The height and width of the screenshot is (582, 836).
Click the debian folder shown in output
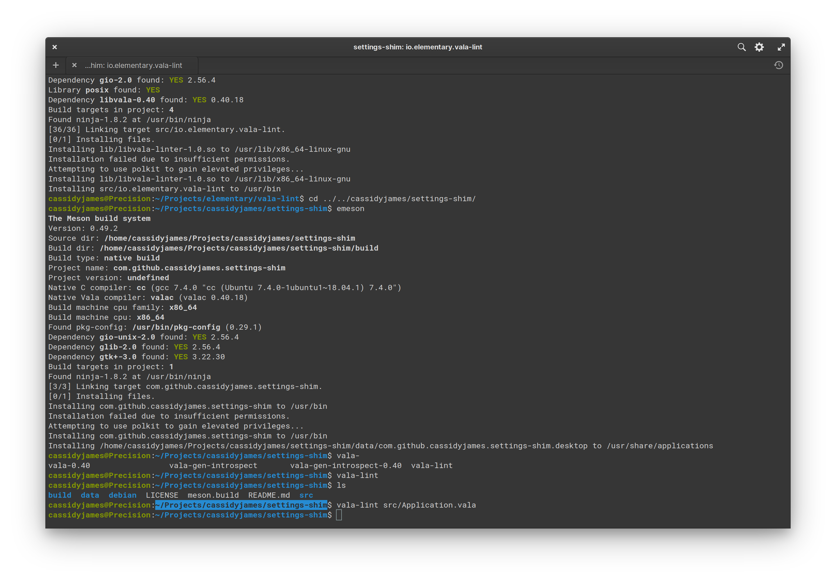122,495
